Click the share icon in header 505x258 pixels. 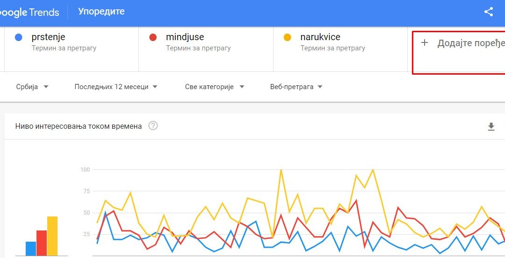pyautogui.click(x=489, y=12)
